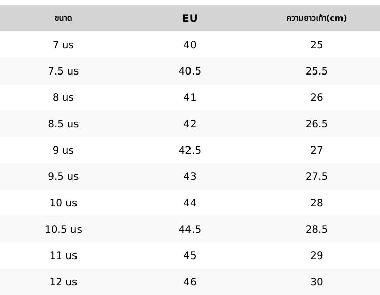Select the 9 us size cell

(63, 150)
